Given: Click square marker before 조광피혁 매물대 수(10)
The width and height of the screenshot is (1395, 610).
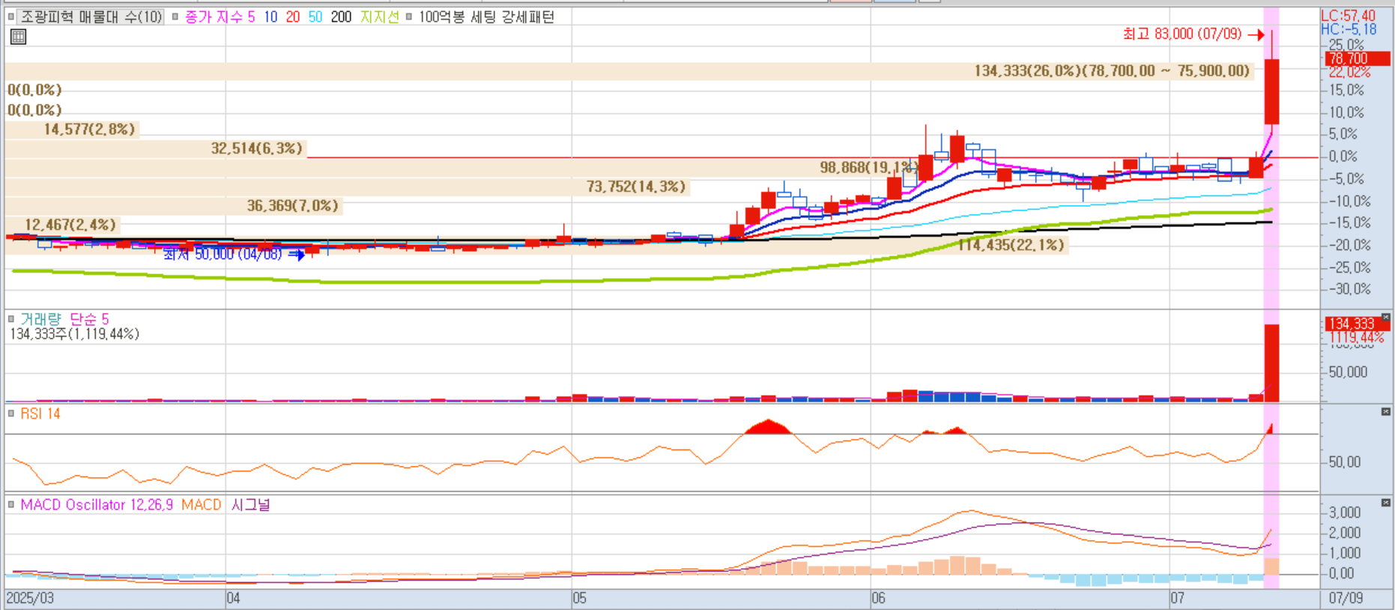Looking at the screenshot, I should 10,16.
